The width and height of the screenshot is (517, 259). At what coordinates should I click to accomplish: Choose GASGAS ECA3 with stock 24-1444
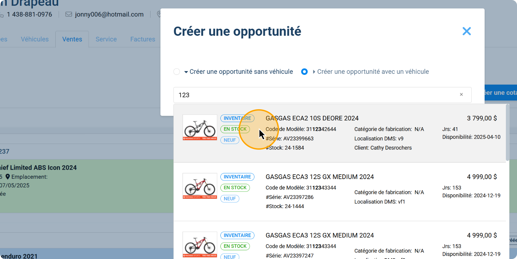[320, 177]
